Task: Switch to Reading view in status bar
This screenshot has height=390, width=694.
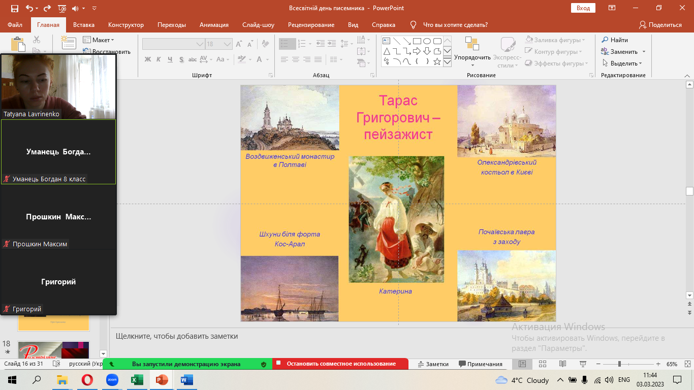Action: (x=562, y=364)
